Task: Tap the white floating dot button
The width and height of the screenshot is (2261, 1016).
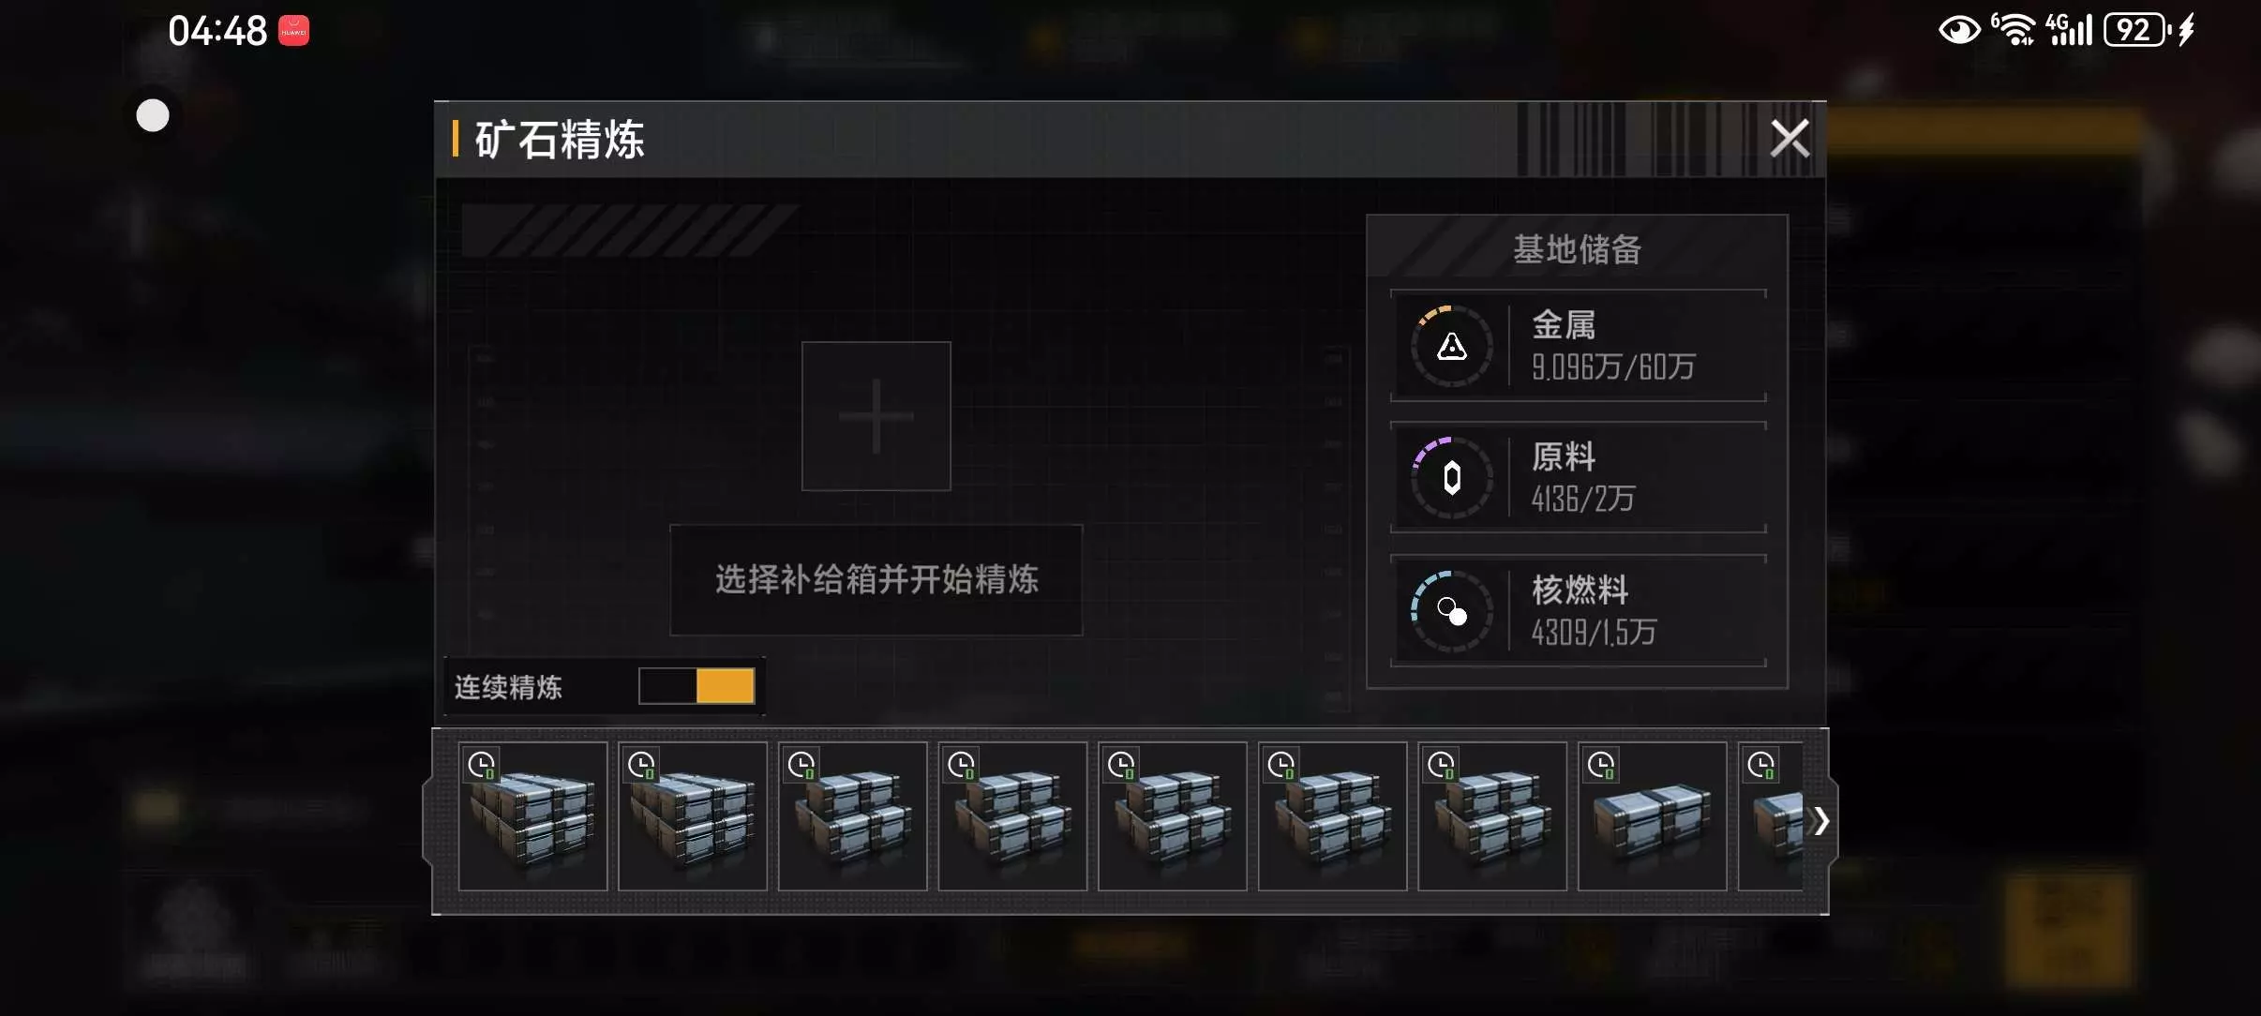Action: coord(153,115)
